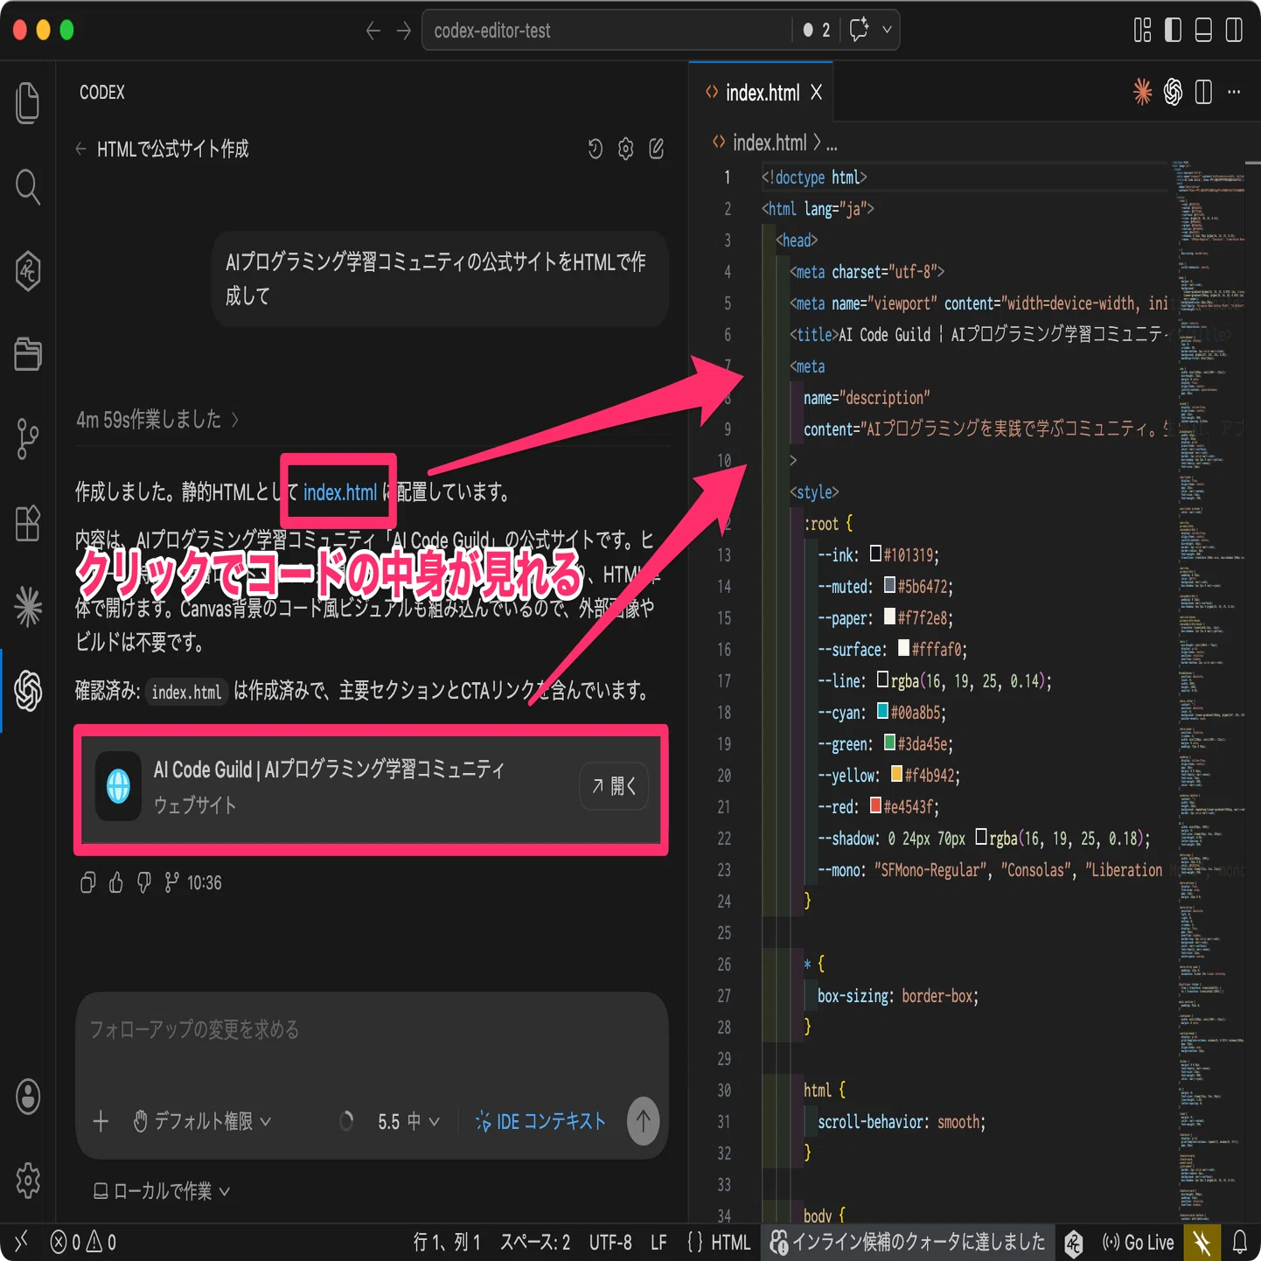Start Go Live server
Screen dimensions: 1261x1261
(1139, 1243)
